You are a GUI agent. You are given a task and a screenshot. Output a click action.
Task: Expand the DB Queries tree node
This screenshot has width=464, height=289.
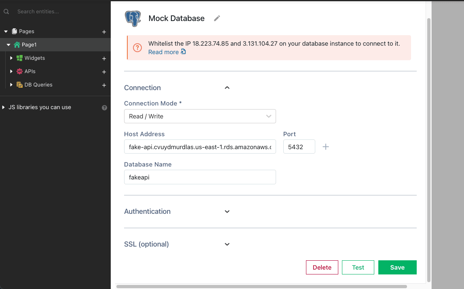11,85
